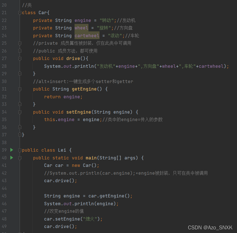
Task: Click line number 35 in gutter
Action: (4, 120)
